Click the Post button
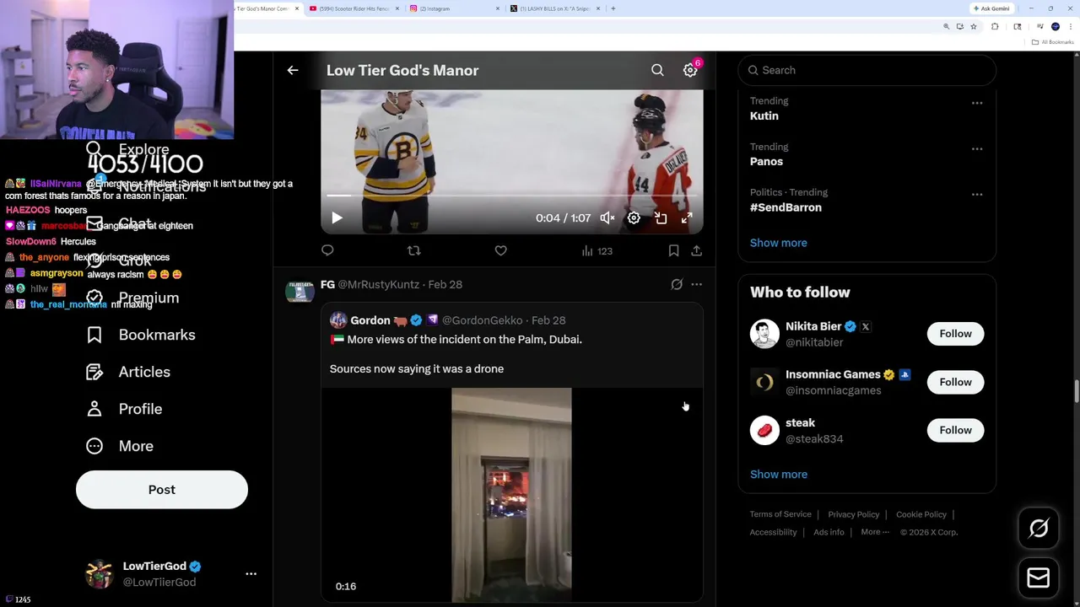The image size is (1080, 607). (x=162, y=490)
